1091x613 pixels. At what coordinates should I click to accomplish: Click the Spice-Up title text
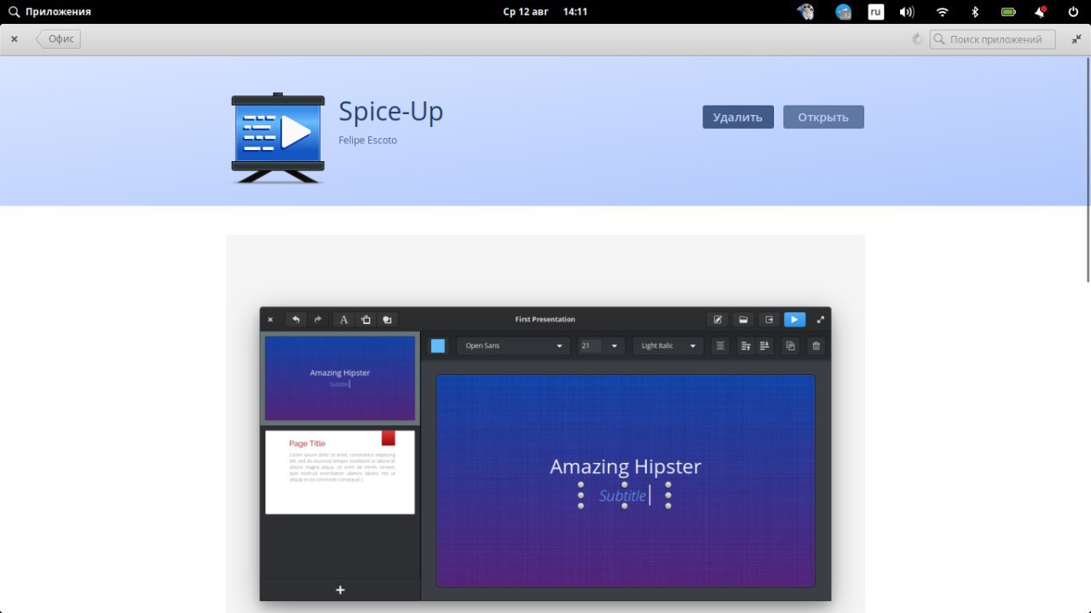coord(391,112)
